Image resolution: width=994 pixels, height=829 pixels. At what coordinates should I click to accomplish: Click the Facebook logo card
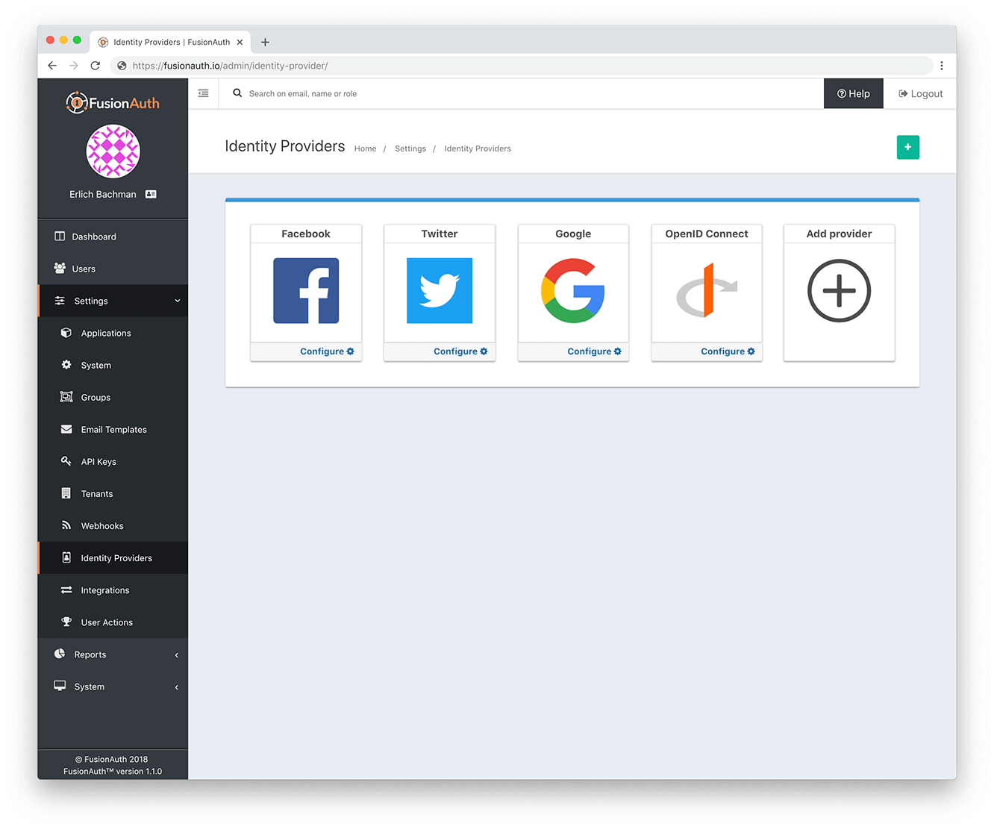306,291
